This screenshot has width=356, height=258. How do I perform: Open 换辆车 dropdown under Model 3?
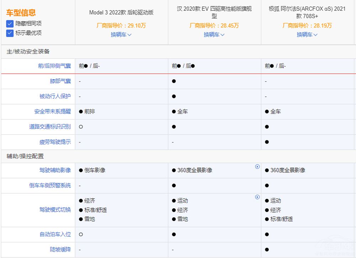(x=121, y=34)
